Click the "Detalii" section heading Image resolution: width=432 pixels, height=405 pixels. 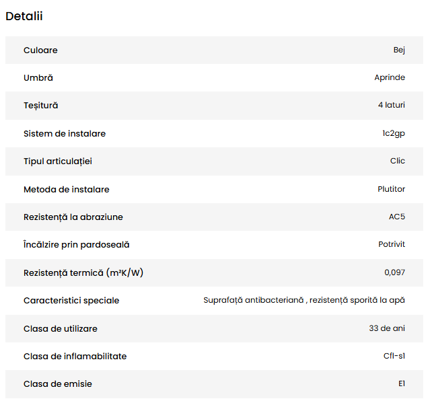click(x=24, y=16)
